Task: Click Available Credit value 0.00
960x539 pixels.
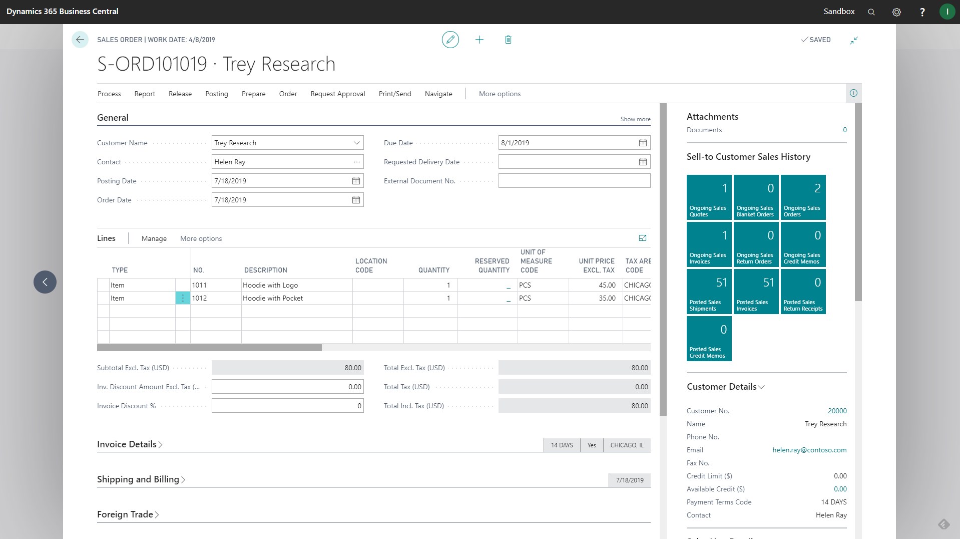Action: [x=840, y=489]
